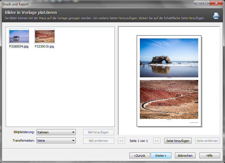This screenshot has height=163, width=225.
Task: Open the Transformation dropdown
Action: 56,141
